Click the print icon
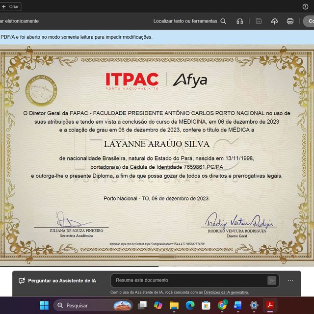This screenshot has height=314, width=314. [290, 21]
